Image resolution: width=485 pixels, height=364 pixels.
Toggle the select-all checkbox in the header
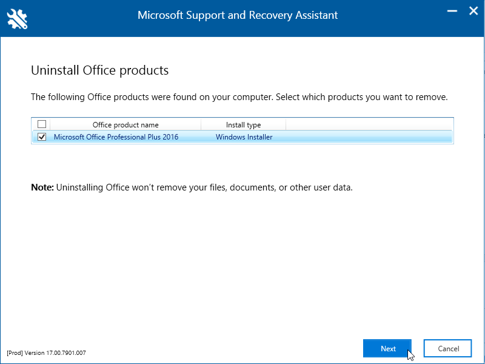tap(42, 124)
